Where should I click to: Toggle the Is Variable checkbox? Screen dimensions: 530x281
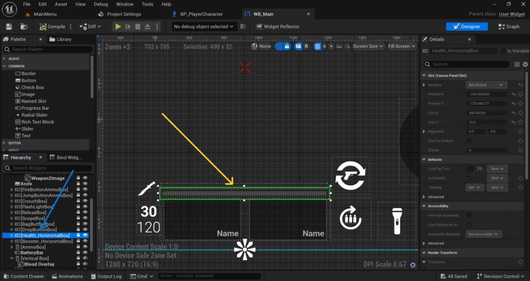tap(503, 51)
